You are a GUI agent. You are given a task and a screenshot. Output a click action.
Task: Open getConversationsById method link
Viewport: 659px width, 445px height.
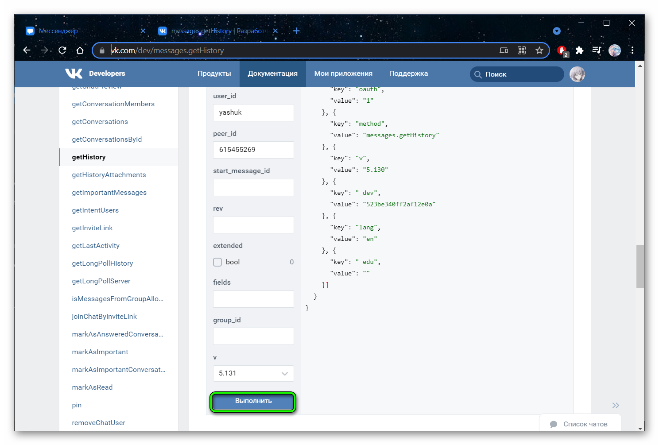pos(107,139)
